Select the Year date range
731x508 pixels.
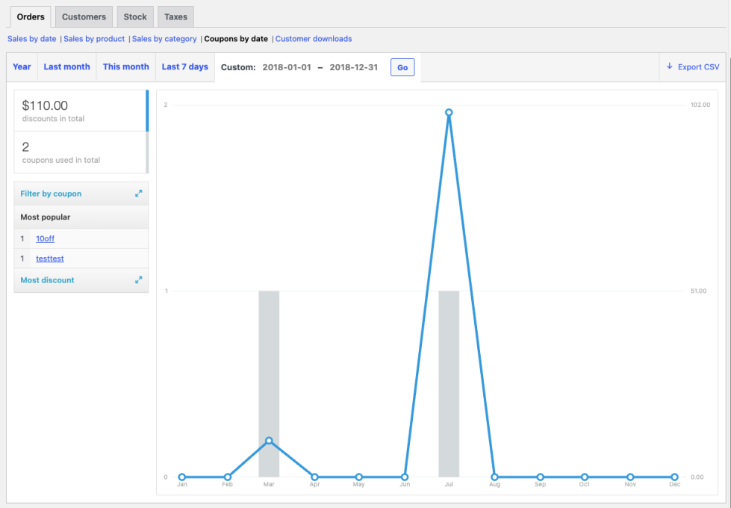[22, 66]
